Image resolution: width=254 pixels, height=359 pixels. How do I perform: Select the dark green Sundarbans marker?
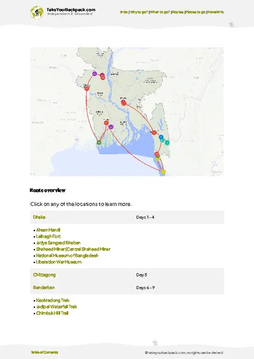[99, 143]
